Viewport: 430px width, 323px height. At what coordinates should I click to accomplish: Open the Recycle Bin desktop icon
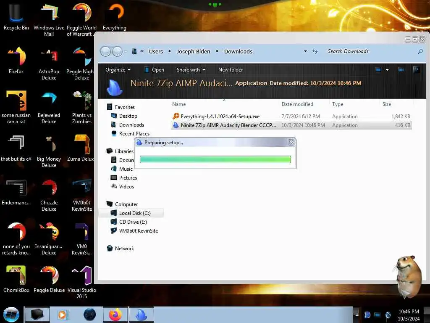tap(16, 16)
